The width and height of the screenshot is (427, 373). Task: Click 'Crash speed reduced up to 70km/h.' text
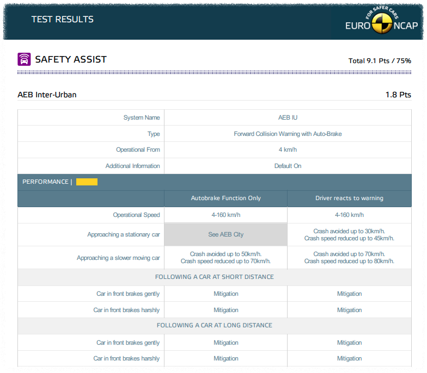[225, 261]
